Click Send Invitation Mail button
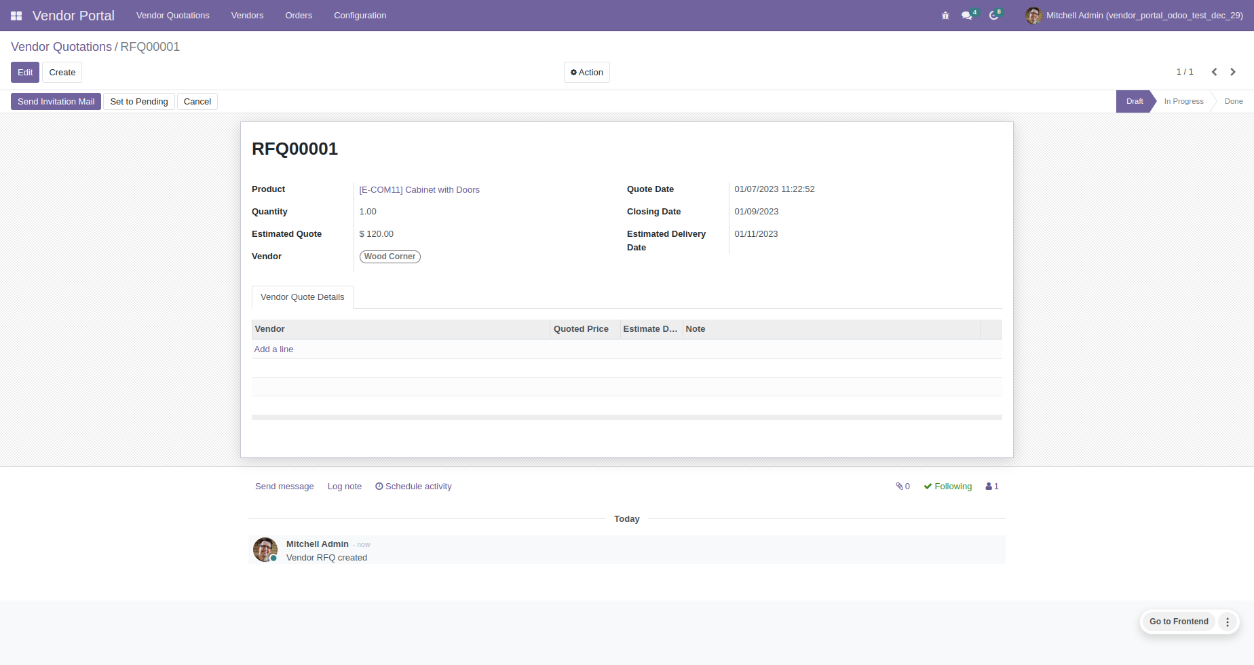Image resolution: width=1254 pixels, height=665 pixels. coord(56,102)
